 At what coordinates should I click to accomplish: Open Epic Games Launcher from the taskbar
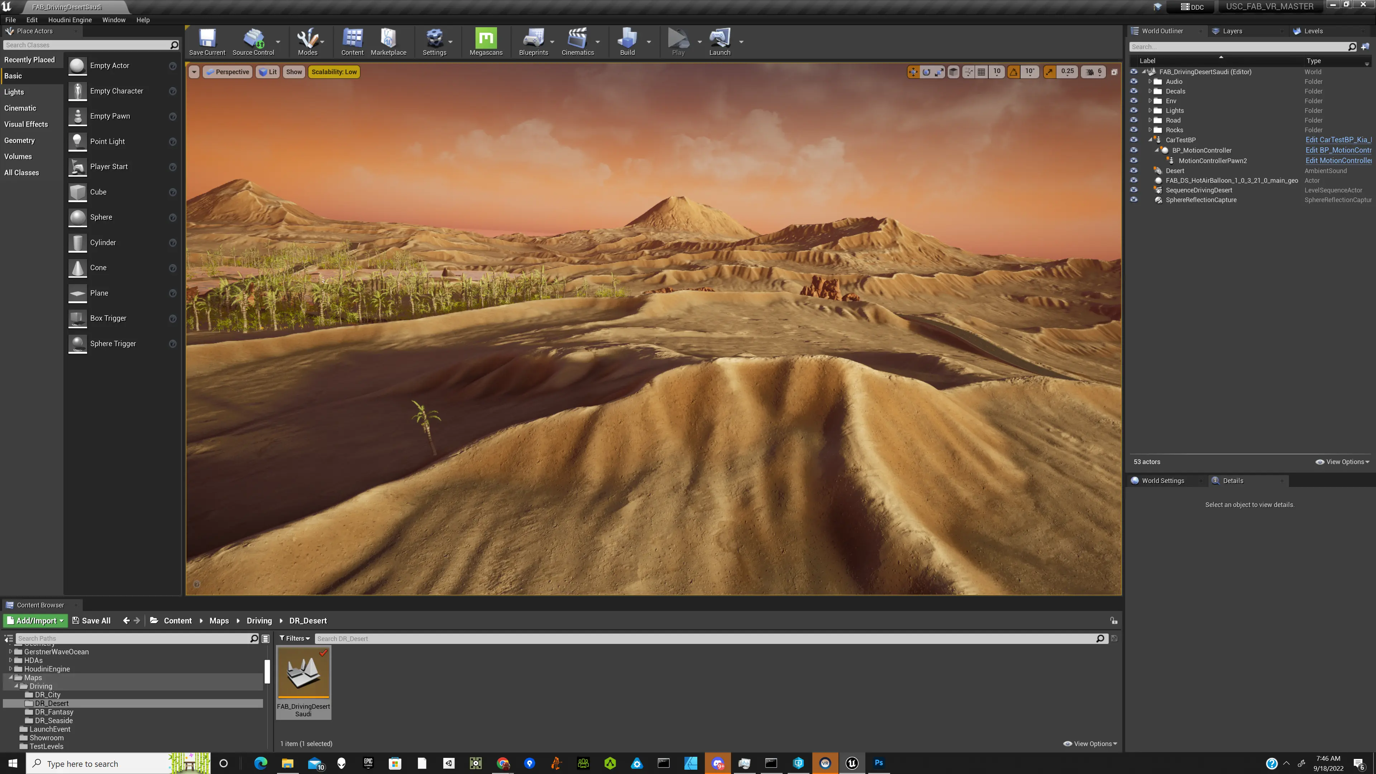tap(368, 763)
